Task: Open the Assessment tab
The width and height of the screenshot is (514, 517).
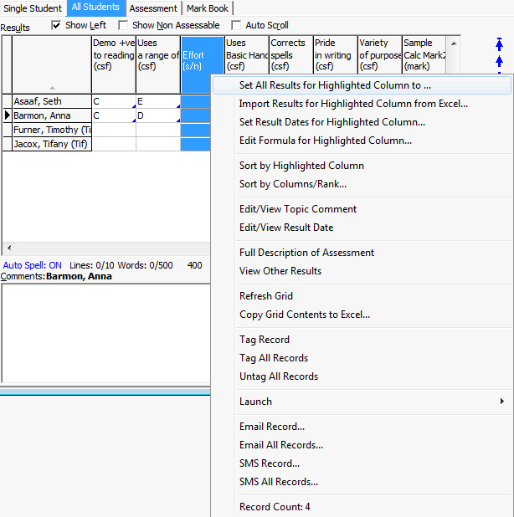Action: 153,8
